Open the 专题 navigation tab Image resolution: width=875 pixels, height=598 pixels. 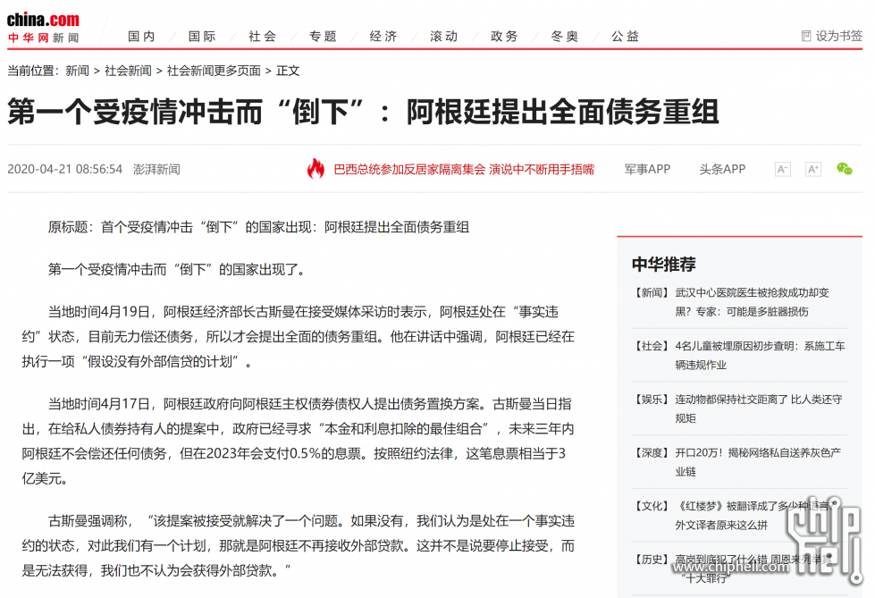tap(324, 37)
